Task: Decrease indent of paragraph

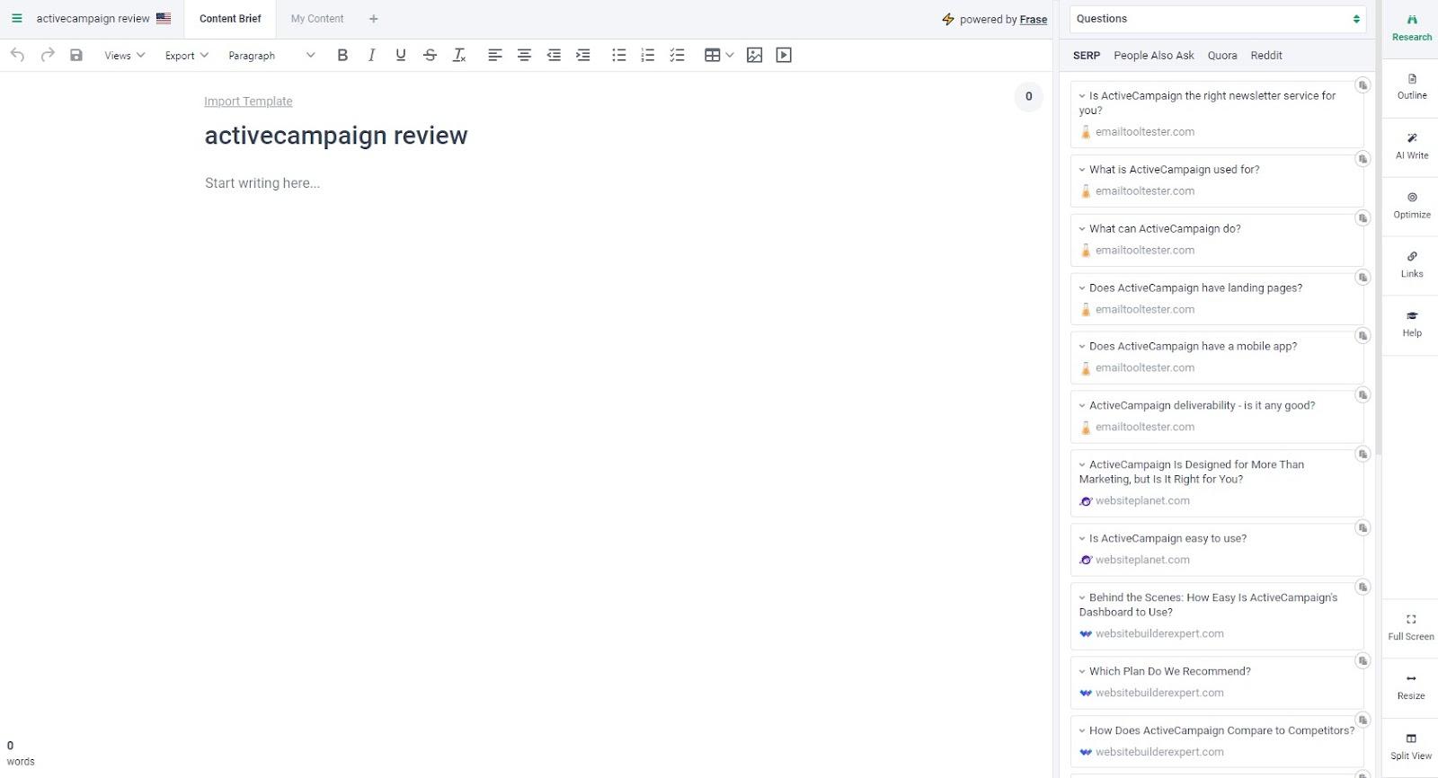Action: [x=554, y=55]
